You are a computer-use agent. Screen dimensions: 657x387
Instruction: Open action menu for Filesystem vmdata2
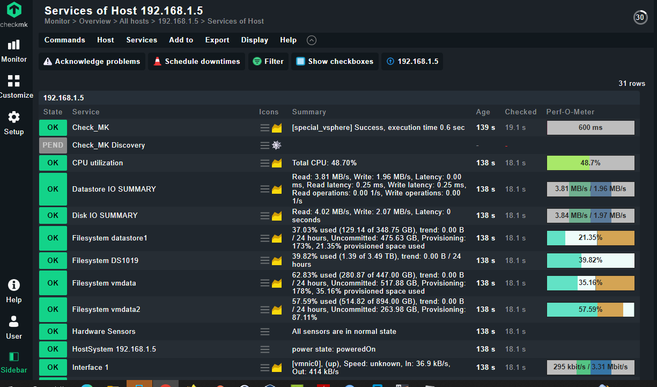coord(265,310)
